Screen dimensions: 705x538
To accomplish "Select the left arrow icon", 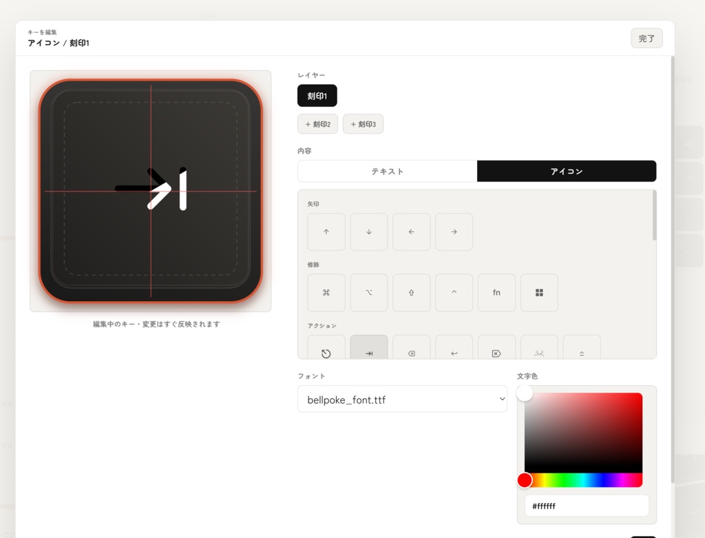I will click(x=412, y=231).
